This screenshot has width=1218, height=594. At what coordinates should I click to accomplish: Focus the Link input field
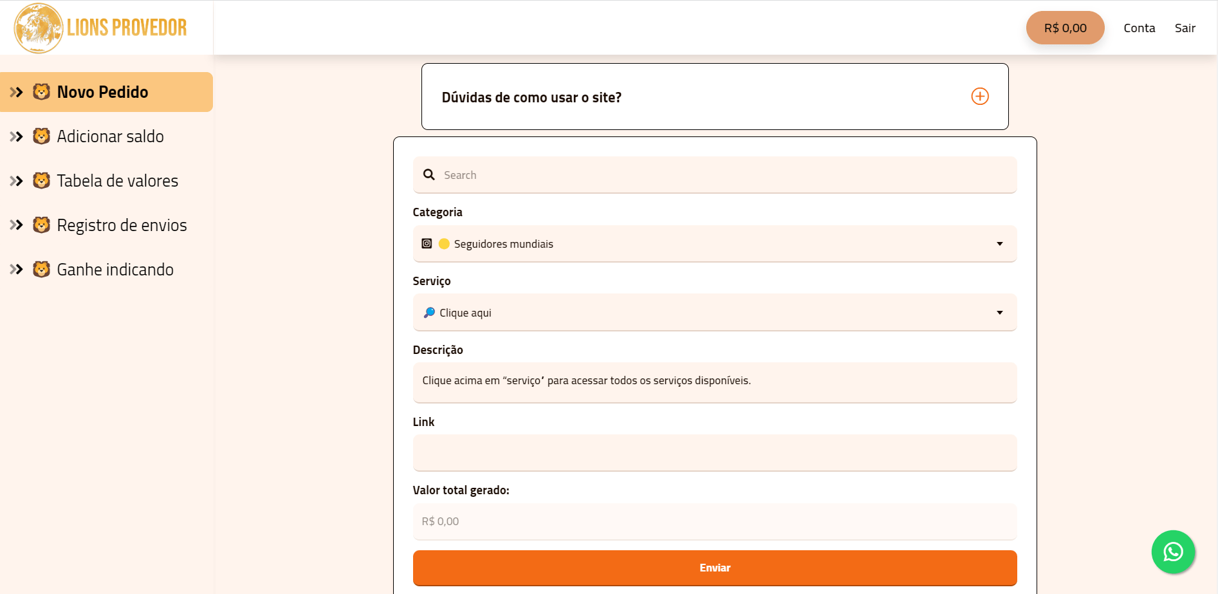point(714,452)
